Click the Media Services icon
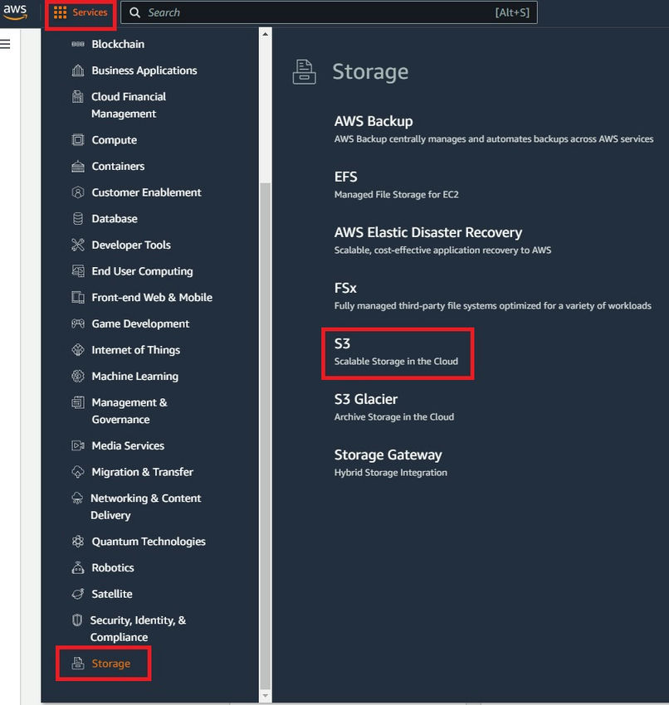669x705 pixels. pyautogui.click(x=78, y=445)
